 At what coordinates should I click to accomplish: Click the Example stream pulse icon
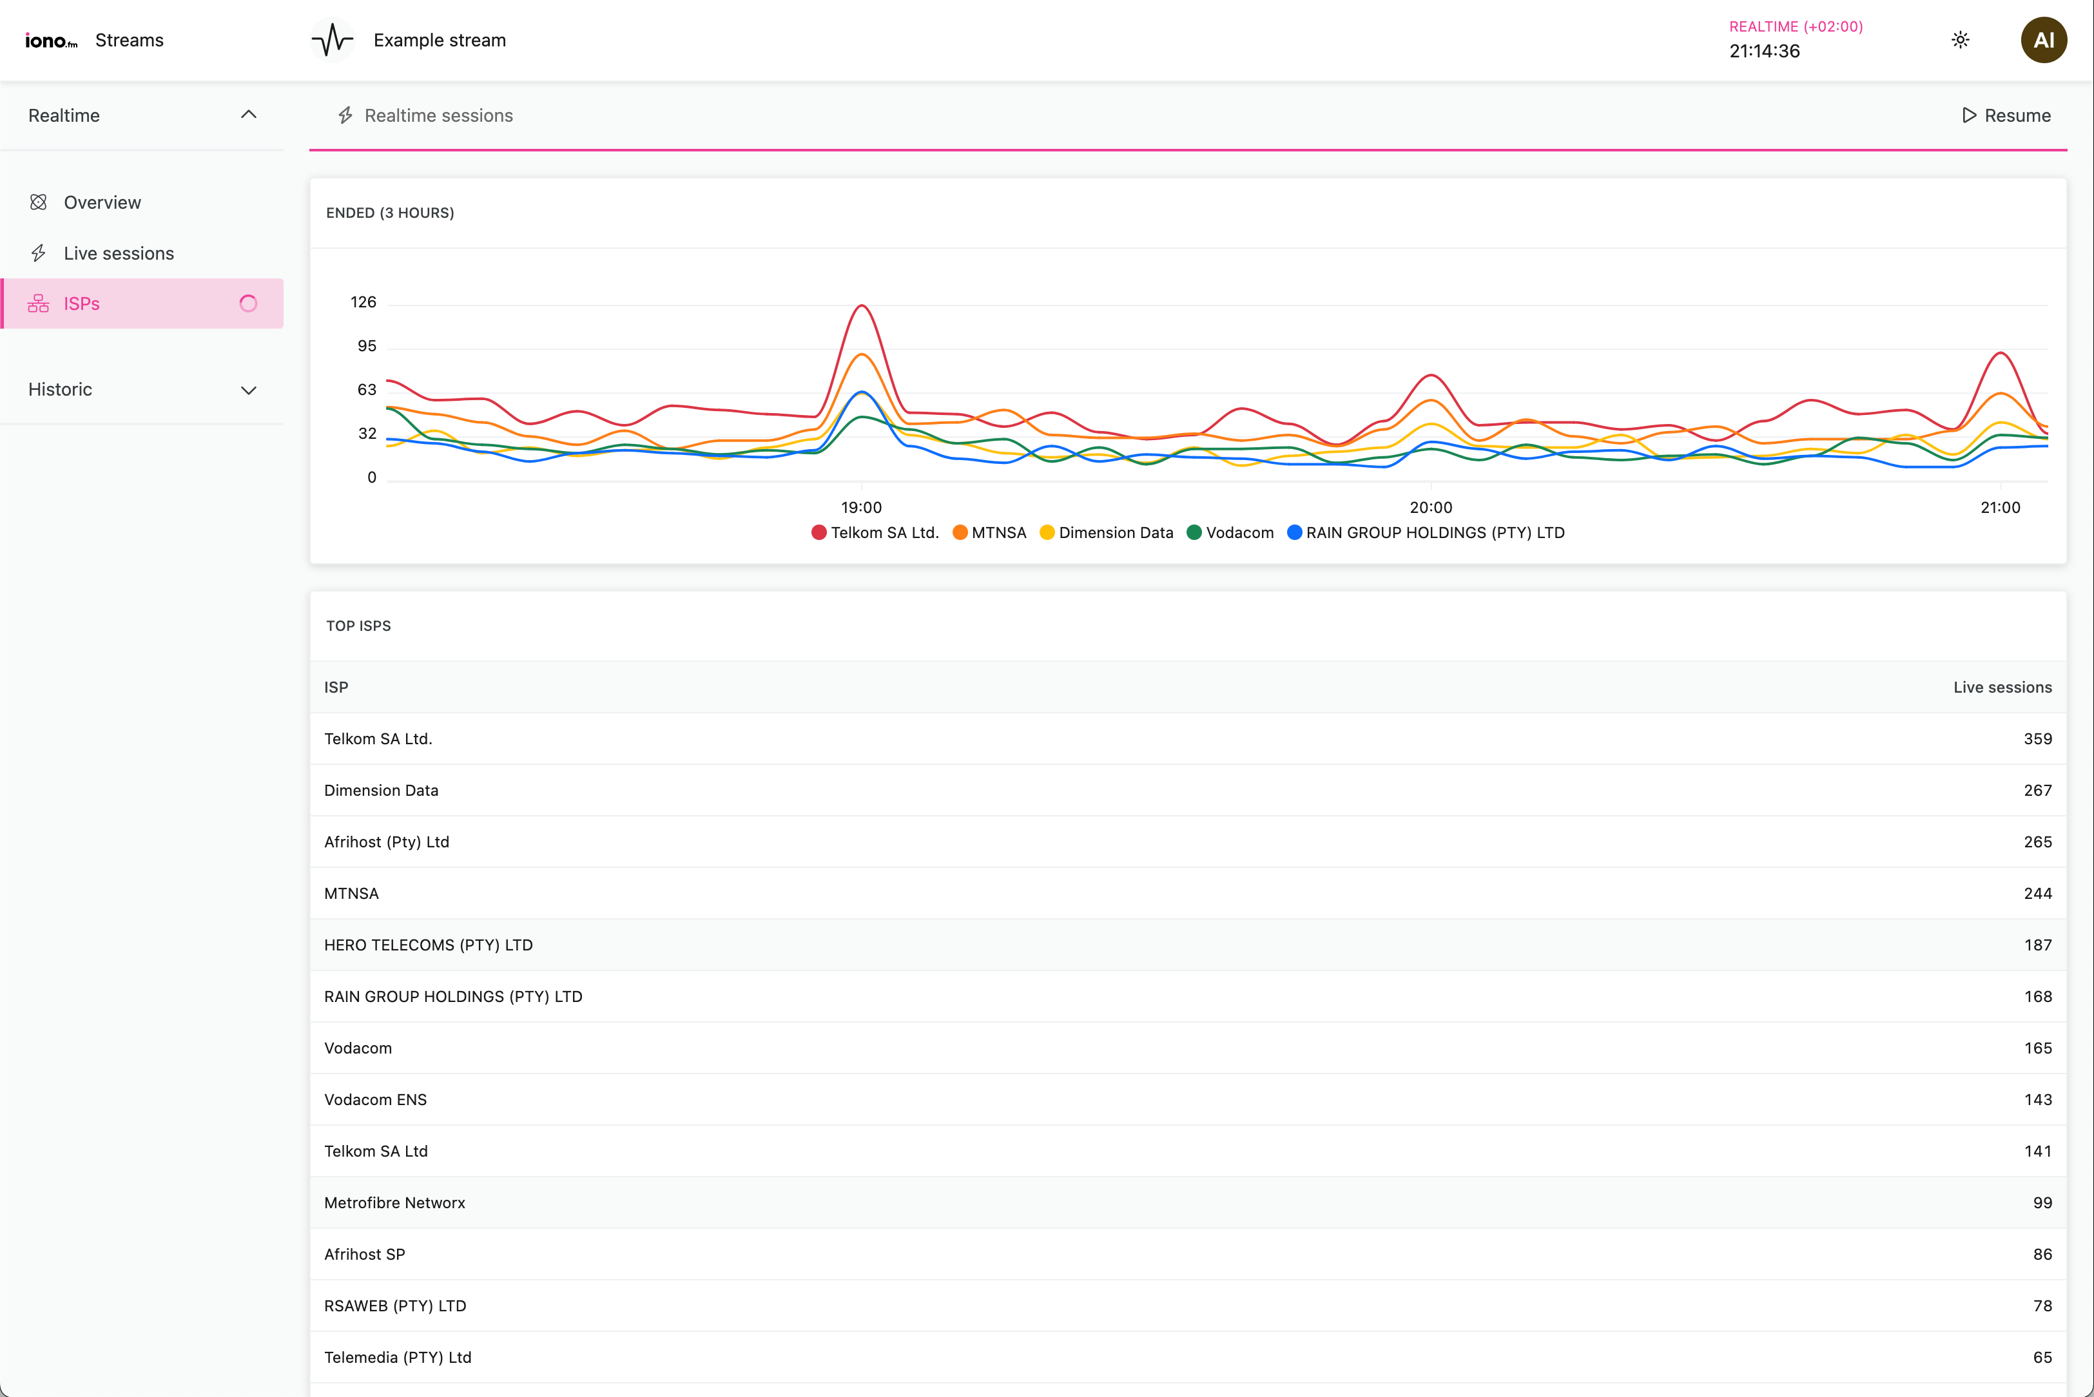[333, 40]
